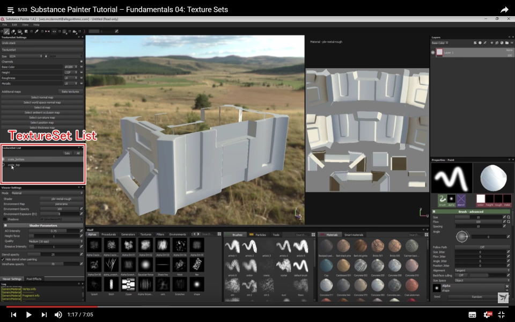Share the video with arrow icon
This screenshot has width=515, height=322.
click(x=504, y=10)
